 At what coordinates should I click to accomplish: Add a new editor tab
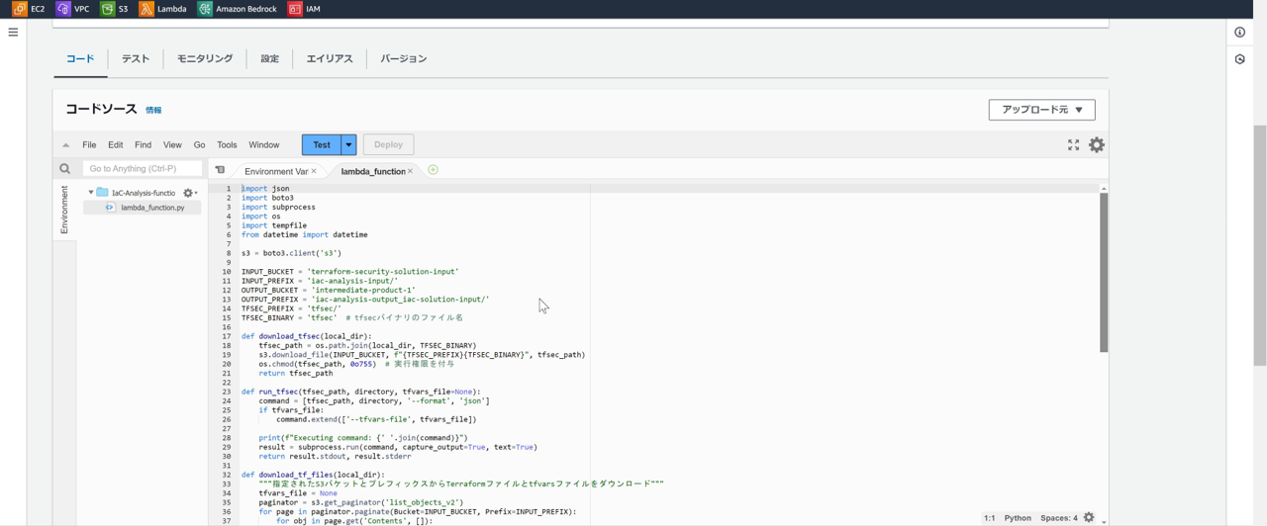[x=433, y=170]
